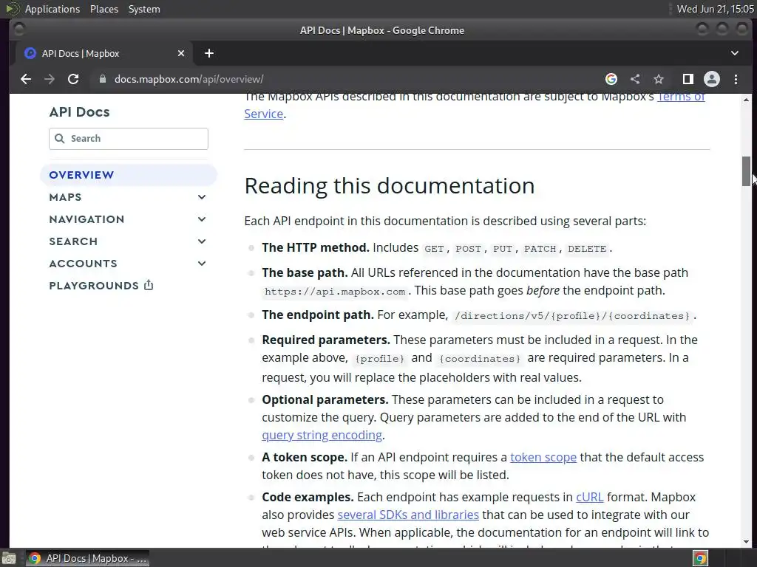This screenshot has width=757, height=567.
Task: Select OVERVIEW in the sidebar
Action: point(129,175)
